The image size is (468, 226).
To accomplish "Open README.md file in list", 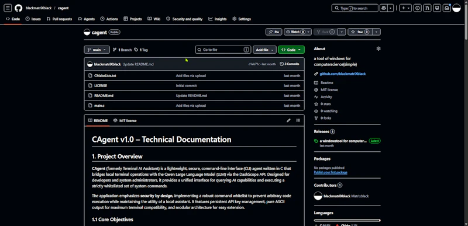I will coord(104,96).
